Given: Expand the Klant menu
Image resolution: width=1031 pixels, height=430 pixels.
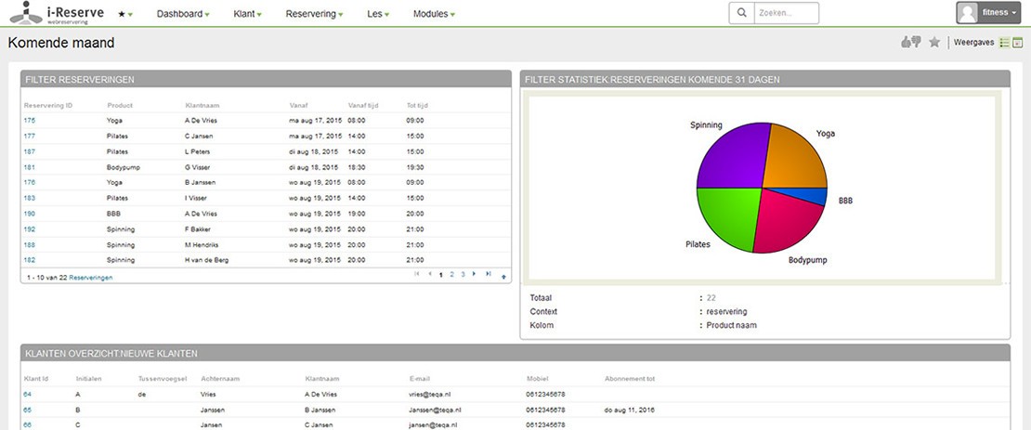Looking at the screenshot, I should 247,15.
